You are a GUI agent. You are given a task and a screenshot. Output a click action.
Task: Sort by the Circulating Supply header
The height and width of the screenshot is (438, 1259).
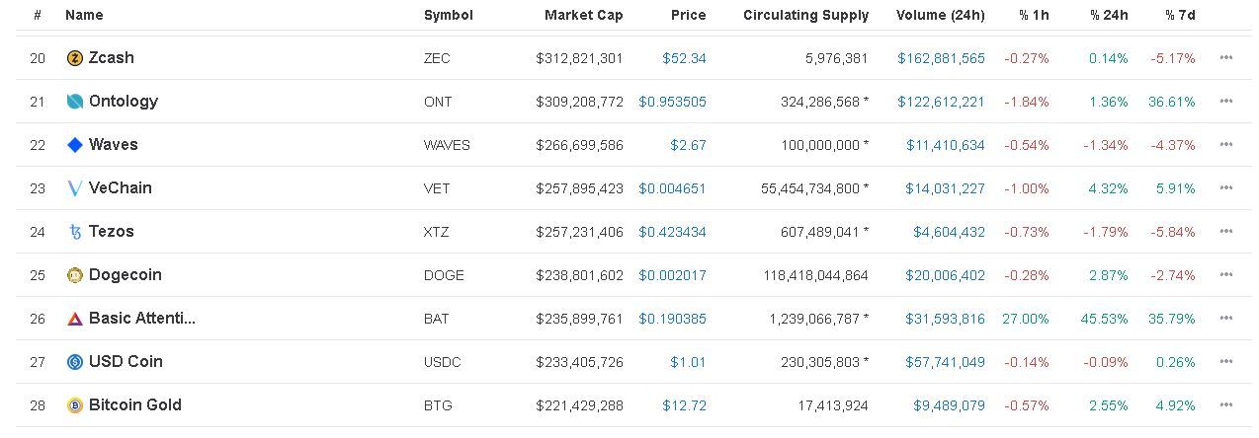click(805, 15)
